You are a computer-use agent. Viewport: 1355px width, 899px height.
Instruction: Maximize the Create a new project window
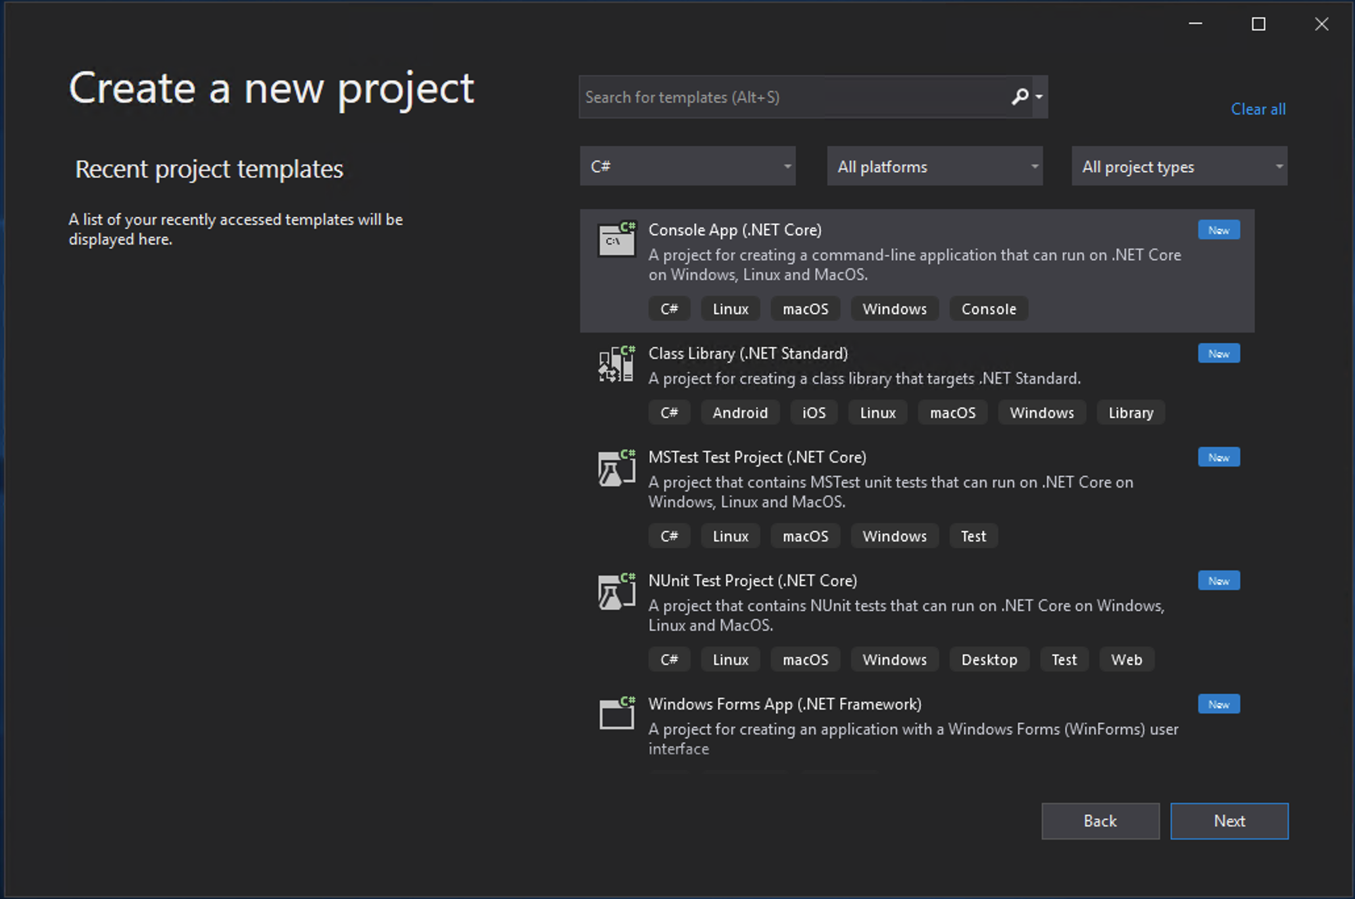1258,24
